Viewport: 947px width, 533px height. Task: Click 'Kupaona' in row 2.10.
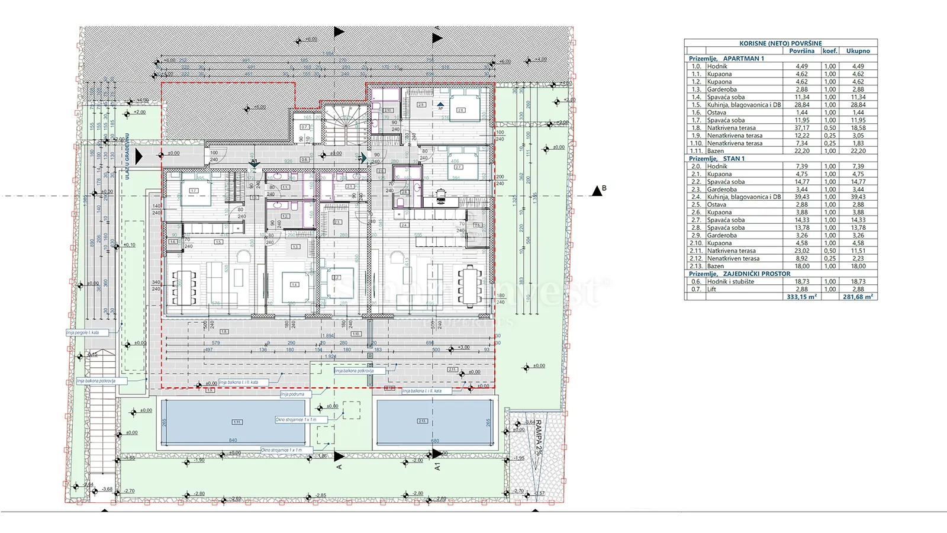[719, 243]
